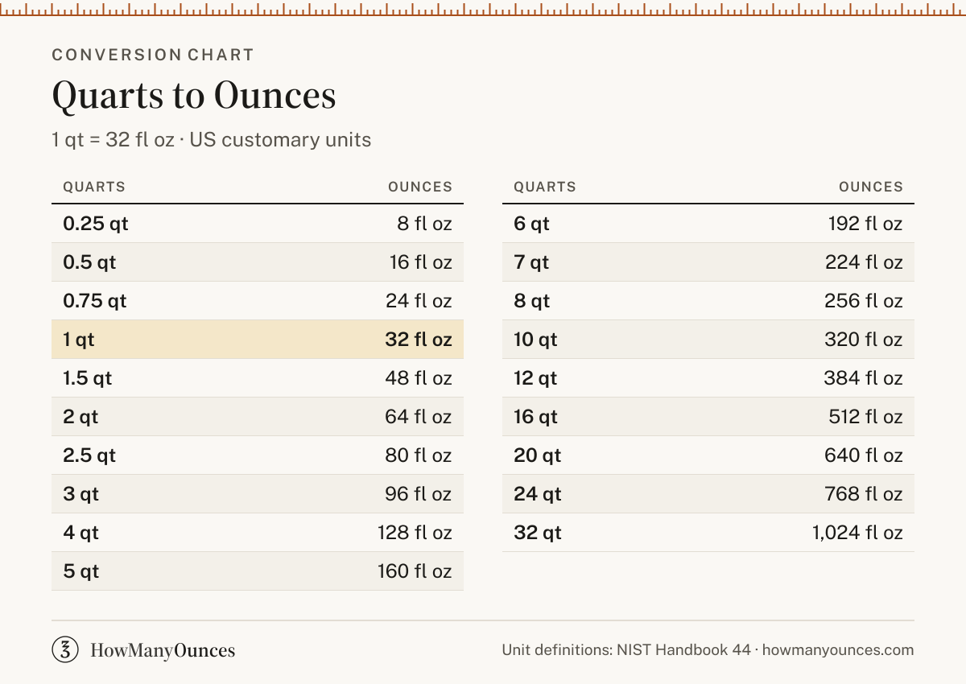Select the 2.5 qt cell

(89, 455)
